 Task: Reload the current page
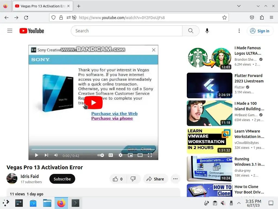click(x=26, y=18)
